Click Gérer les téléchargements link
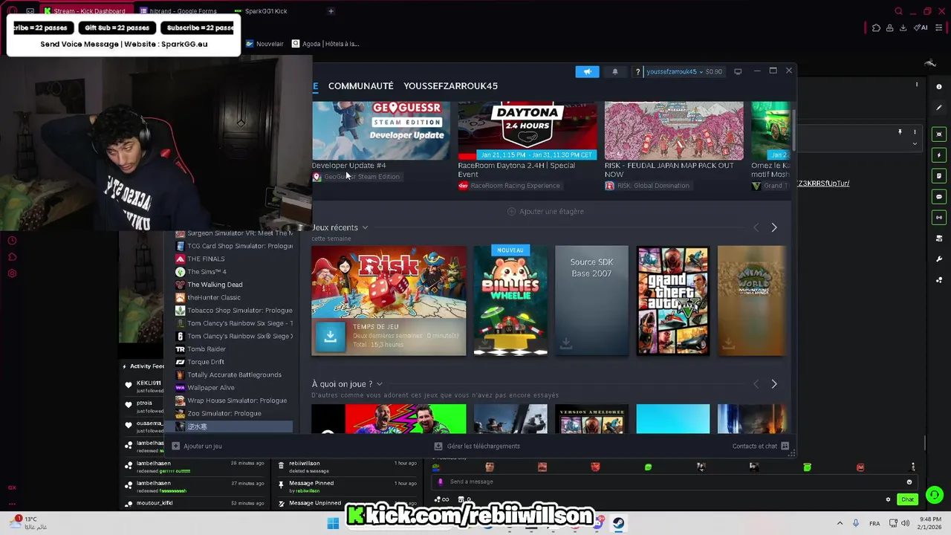Screen dimensions: 951x535 pyautogui.click(x=477, y=447)
